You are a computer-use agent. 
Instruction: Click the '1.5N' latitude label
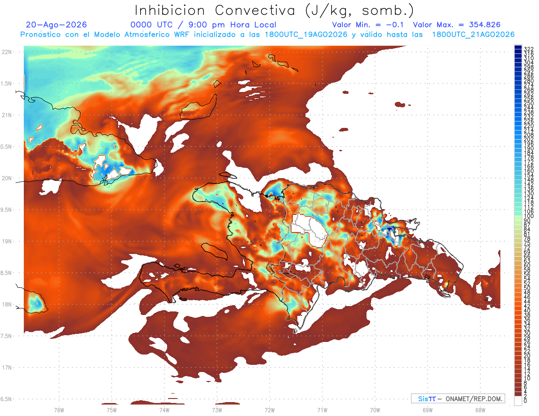point(7,83)
